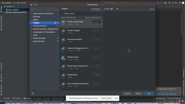Viewport: 185px width, 104px height.
Task: Open the Terminal tool window
Action: 27,98
